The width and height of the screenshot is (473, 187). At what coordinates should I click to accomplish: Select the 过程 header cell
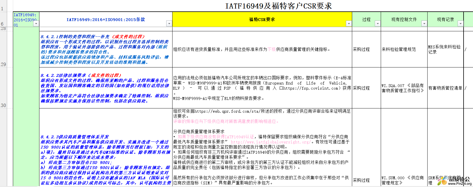(x=366, y=19)
